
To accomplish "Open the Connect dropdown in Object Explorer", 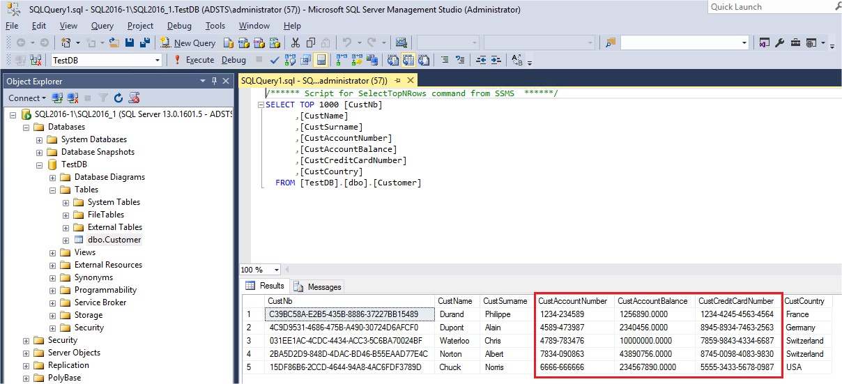I will point(28,98).
